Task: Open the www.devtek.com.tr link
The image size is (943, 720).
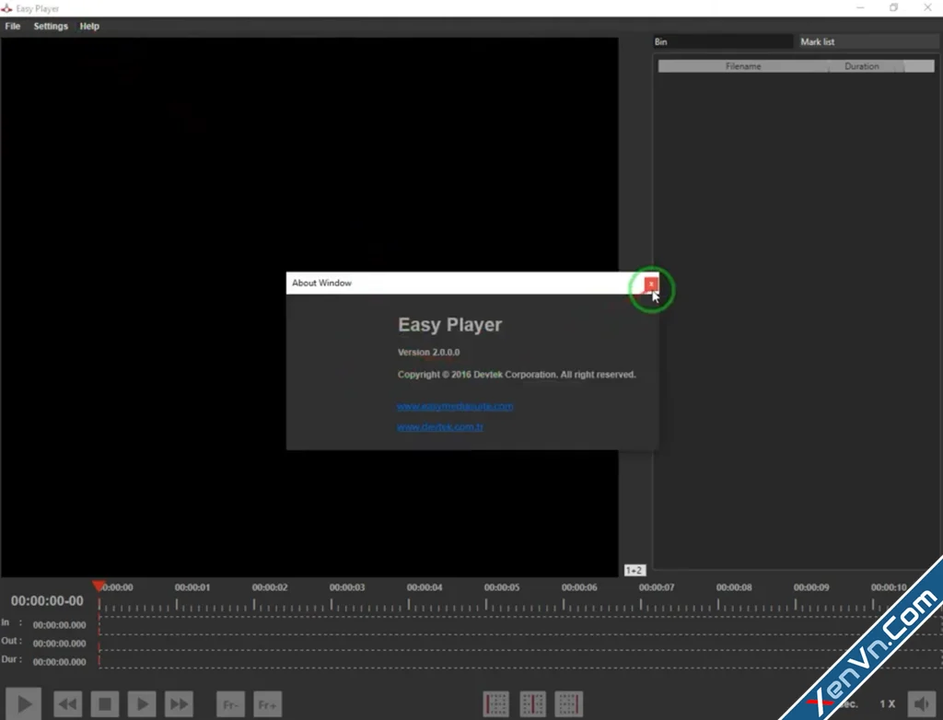Action: [x=439, y=427]
